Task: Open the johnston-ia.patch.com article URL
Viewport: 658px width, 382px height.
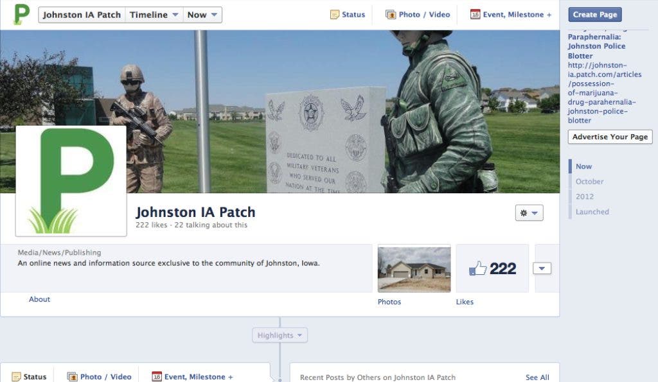Action: [604, 92]
